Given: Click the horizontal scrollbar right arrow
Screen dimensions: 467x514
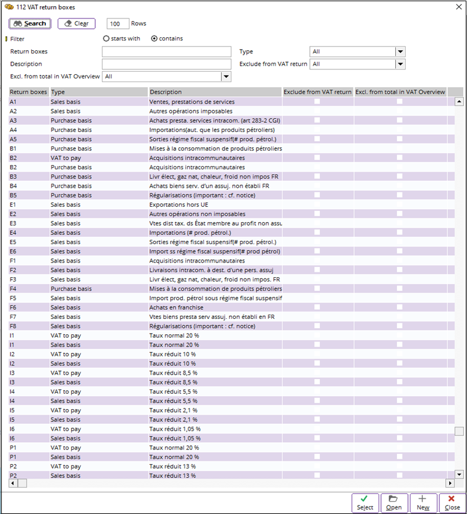Looking at the screenshot, I should 450,483.
